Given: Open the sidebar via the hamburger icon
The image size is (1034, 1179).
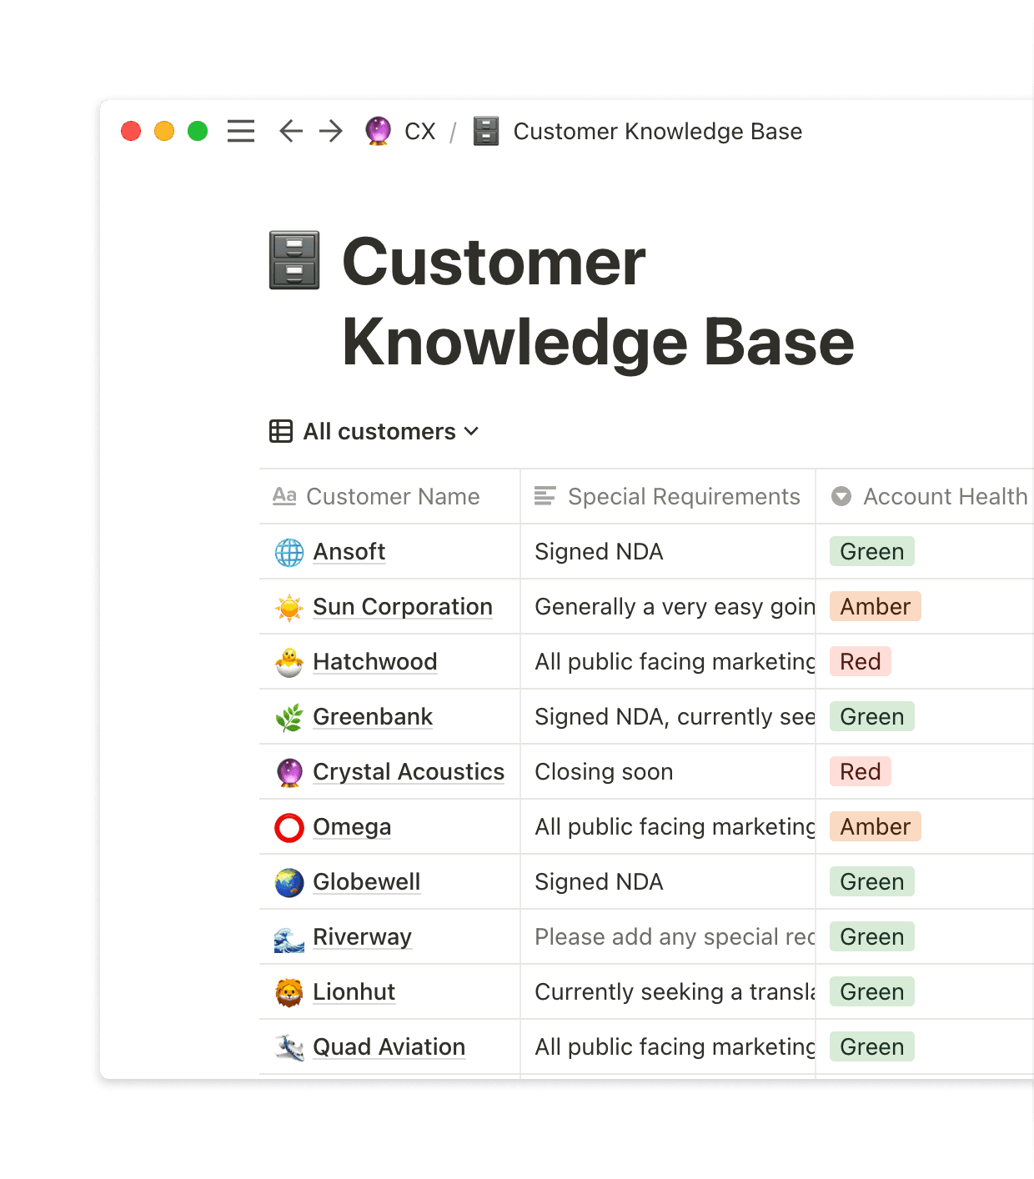Looking at the screenshot, I should (x=240, y=131).
